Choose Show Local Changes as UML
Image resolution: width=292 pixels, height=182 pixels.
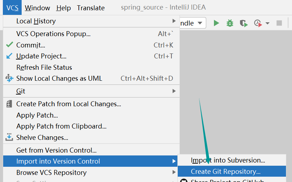click(x=91, y=79)
